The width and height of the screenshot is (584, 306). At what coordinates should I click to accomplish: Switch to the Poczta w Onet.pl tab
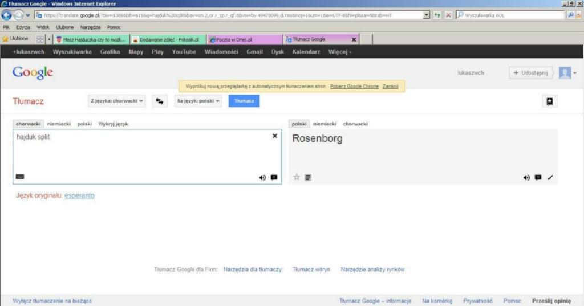pos(244,39)
